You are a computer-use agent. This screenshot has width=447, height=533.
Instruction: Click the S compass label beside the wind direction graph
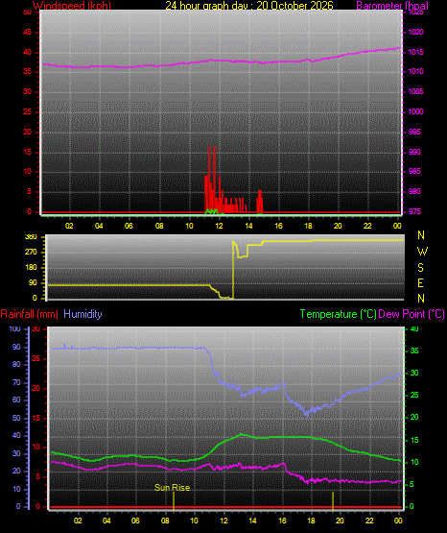click(420, 268)
